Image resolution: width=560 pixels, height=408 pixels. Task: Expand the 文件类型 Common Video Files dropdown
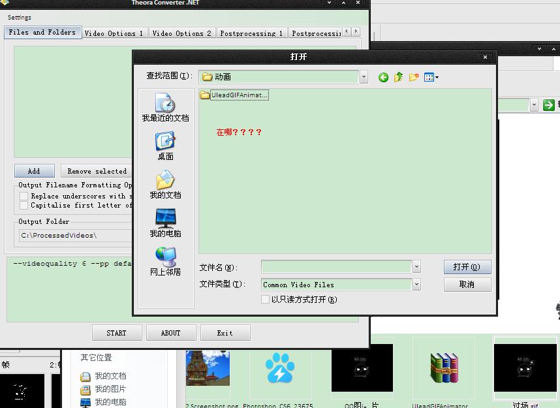(416, 285)
